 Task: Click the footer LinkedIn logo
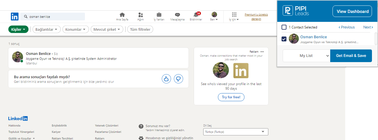point(18,118)
